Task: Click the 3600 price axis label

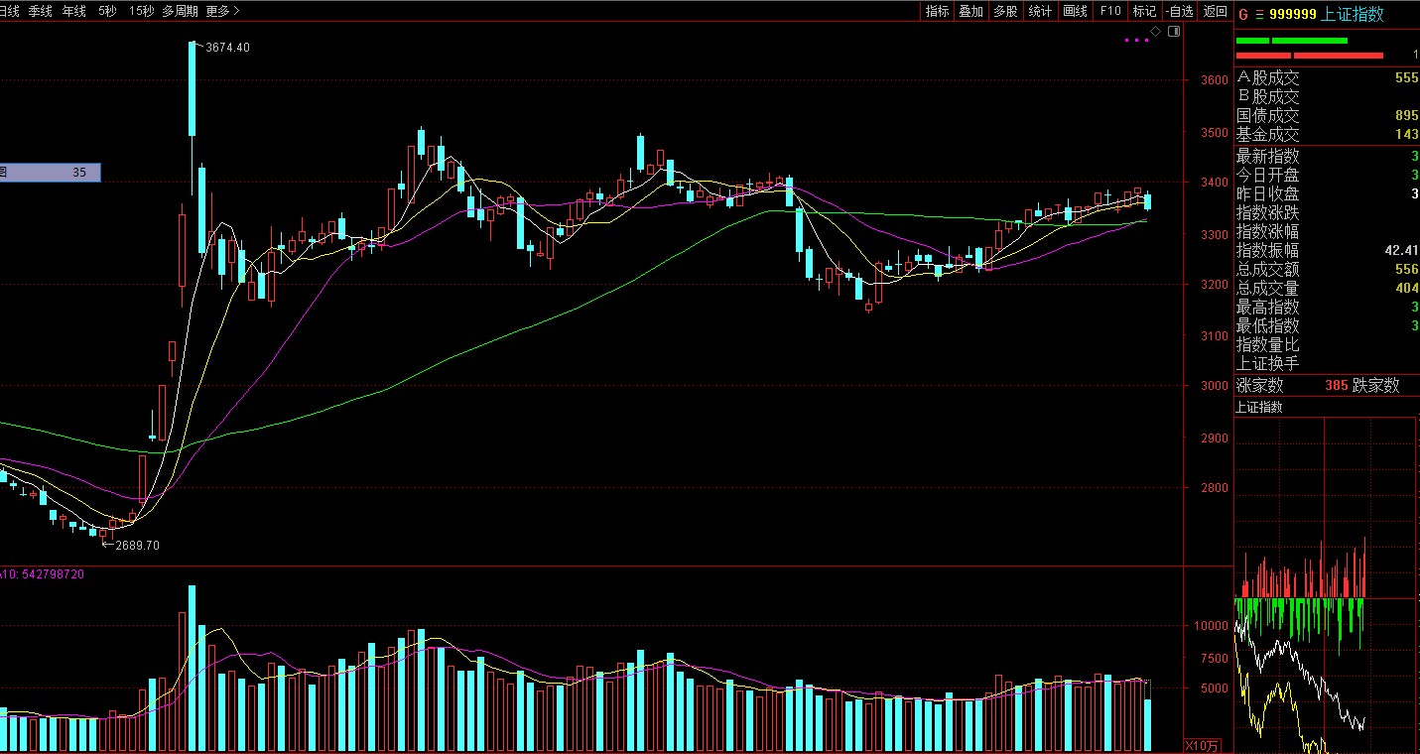Action: 1216,81
